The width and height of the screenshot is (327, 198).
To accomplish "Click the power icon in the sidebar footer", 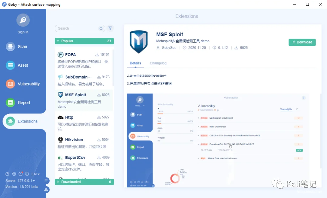I will click(7, 174).
